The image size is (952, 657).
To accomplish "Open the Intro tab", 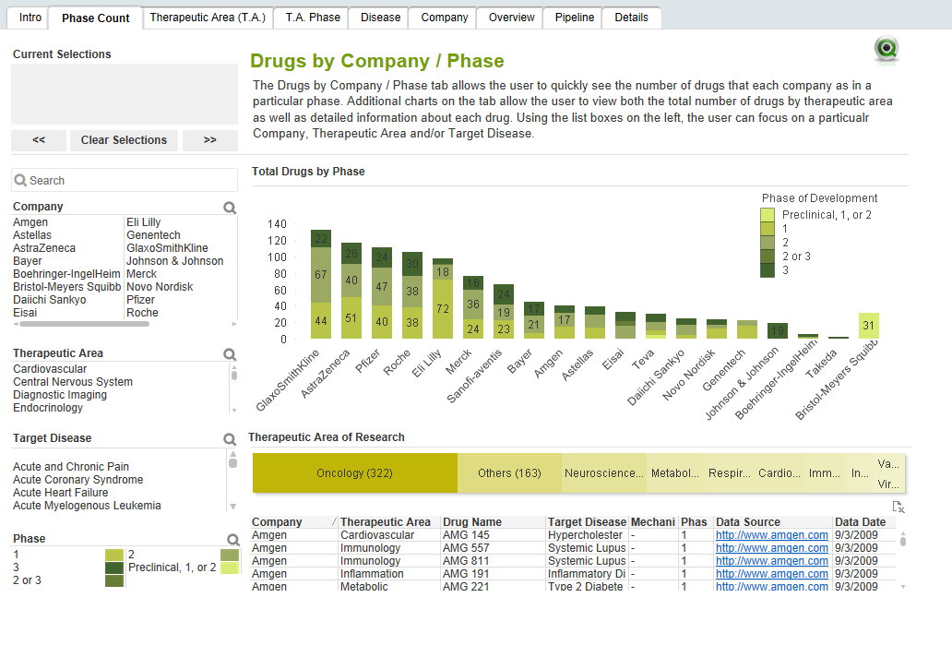I will click(30, 18).
